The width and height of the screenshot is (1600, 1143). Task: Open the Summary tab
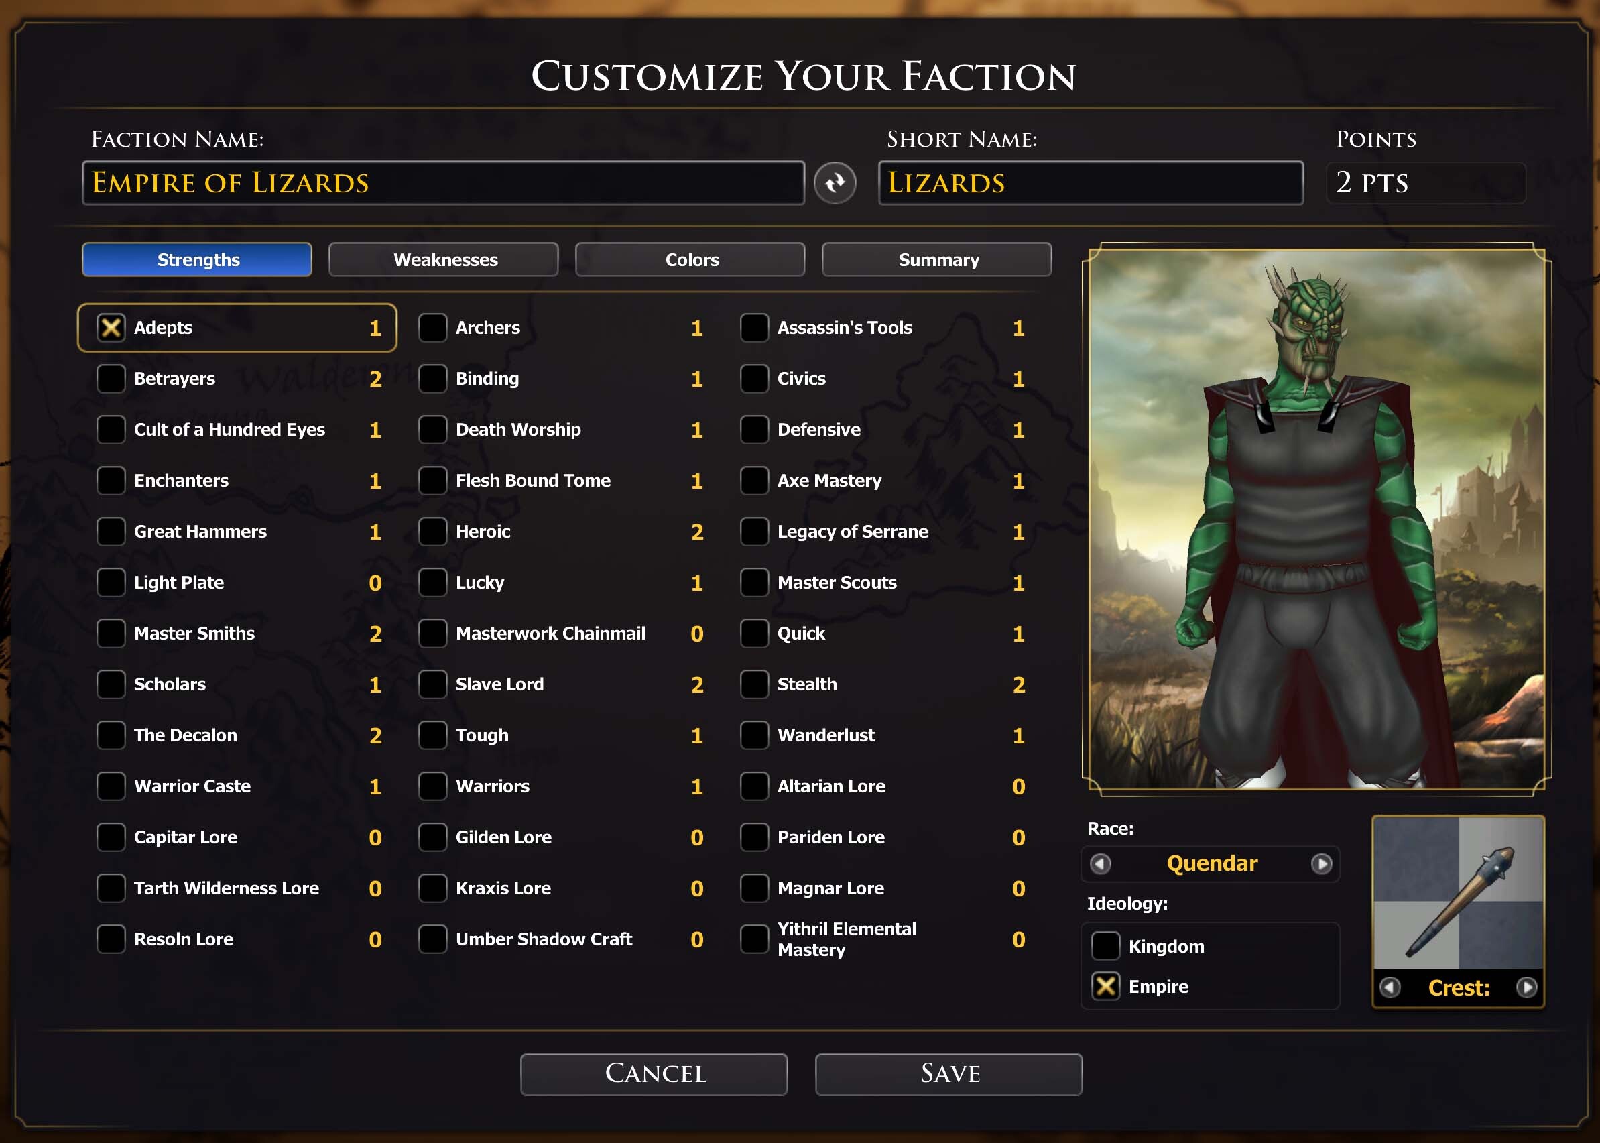coord(937,259)
